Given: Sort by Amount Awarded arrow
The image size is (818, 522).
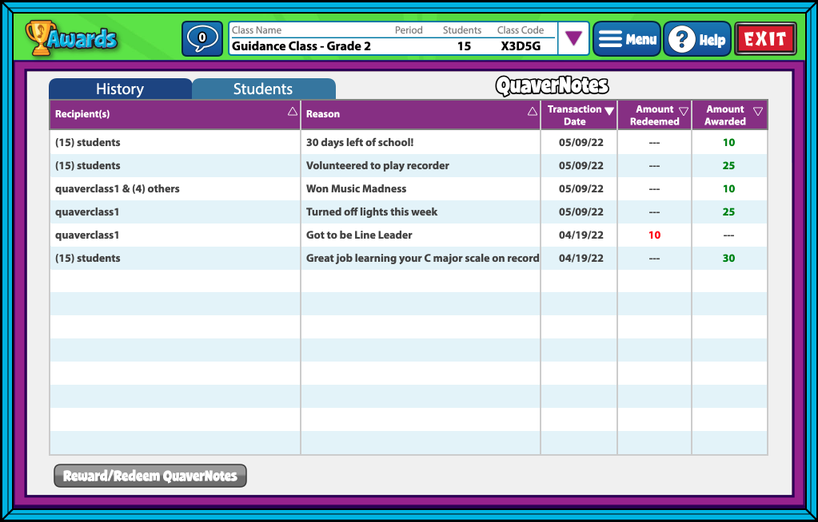Looking at the screenshot, I should (x=758, y=111).
